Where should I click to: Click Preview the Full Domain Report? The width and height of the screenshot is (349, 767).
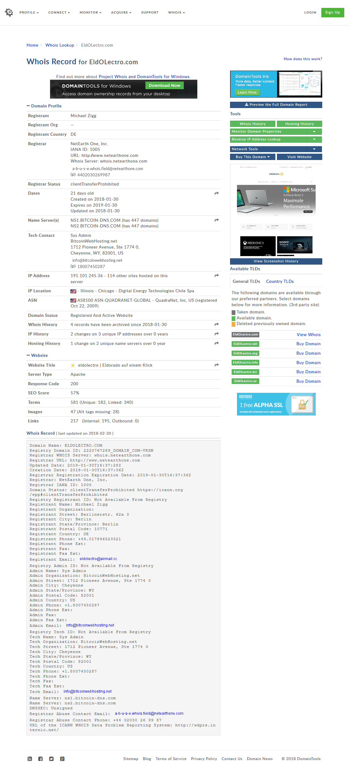276,105
